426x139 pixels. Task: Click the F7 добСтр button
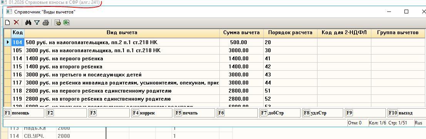[x=280, y=113]
